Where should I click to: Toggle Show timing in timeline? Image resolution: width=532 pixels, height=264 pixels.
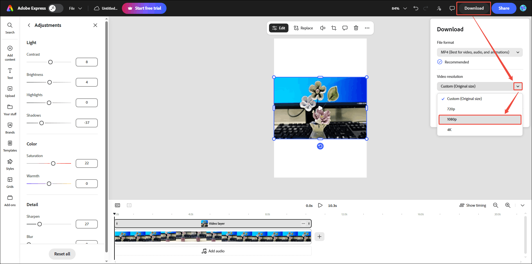[x=473, y=205]
